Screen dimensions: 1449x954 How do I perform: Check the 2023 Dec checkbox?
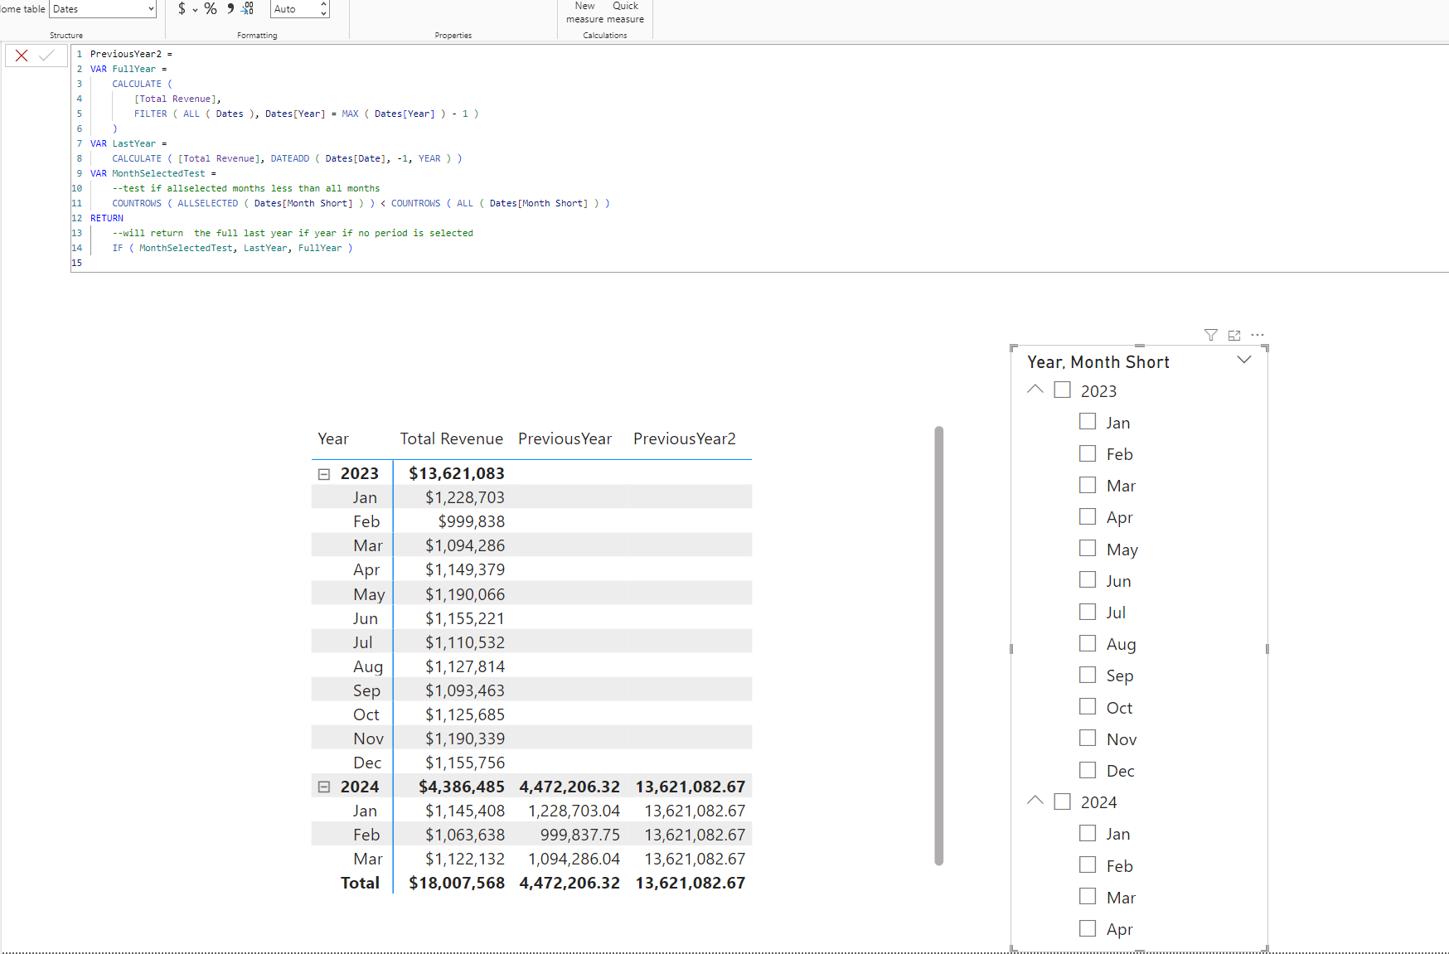[1088, 770]
